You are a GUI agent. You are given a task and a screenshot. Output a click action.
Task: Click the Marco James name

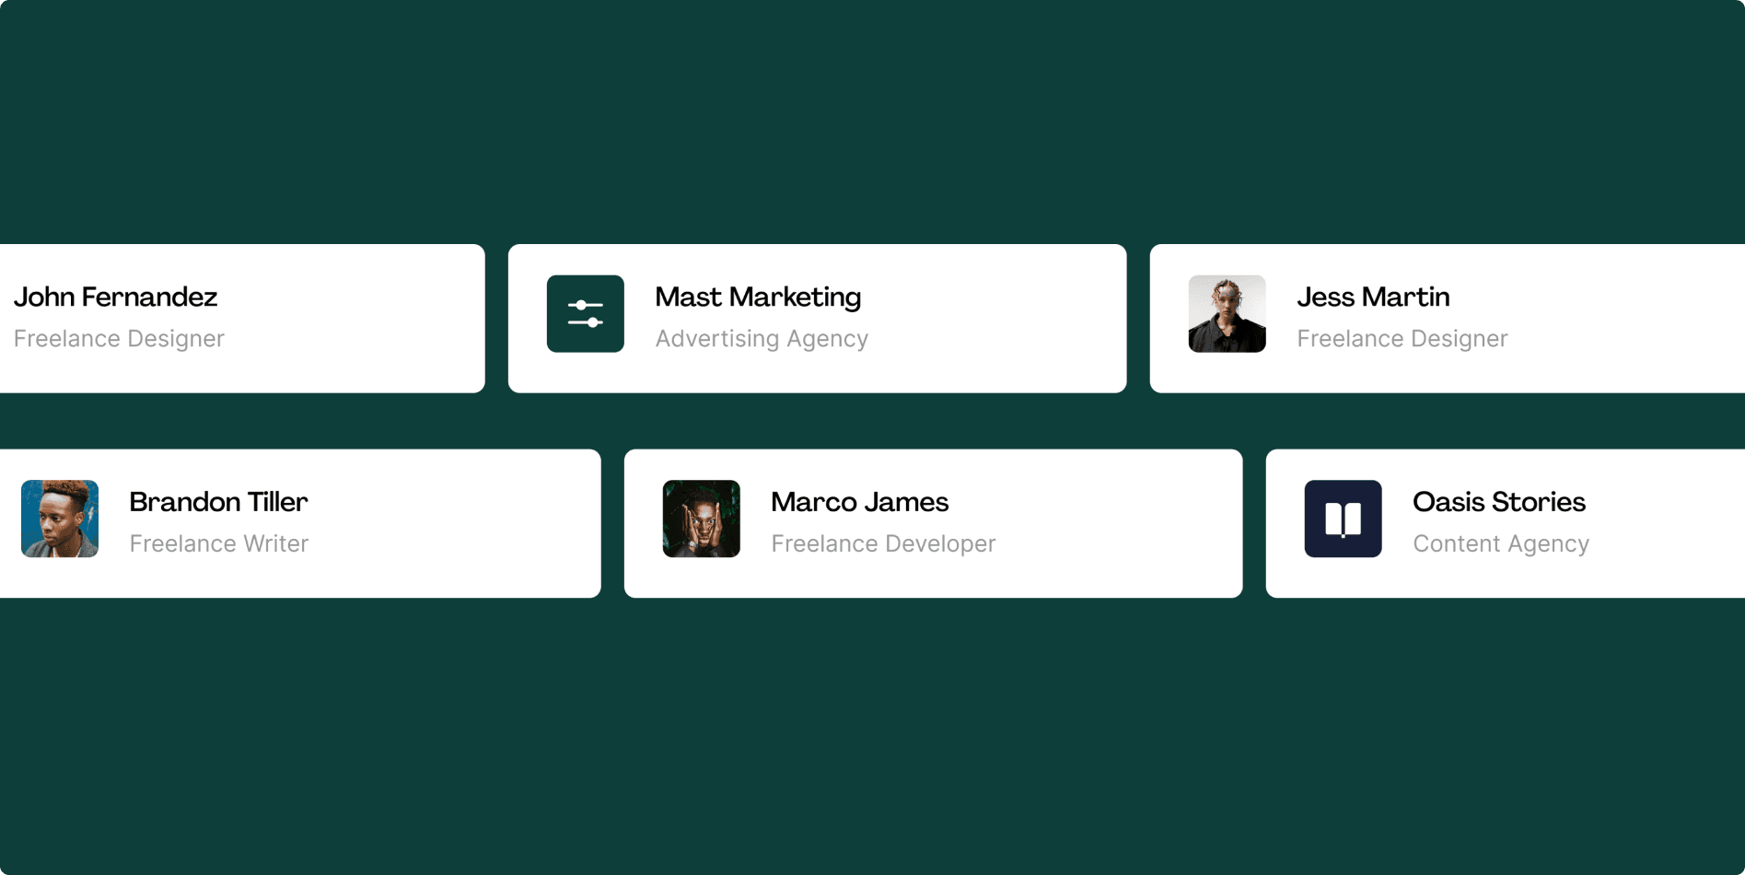pos(859,502)
